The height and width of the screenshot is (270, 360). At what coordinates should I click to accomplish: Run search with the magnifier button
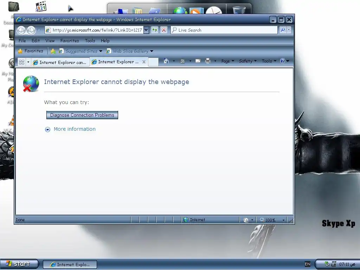283,30
